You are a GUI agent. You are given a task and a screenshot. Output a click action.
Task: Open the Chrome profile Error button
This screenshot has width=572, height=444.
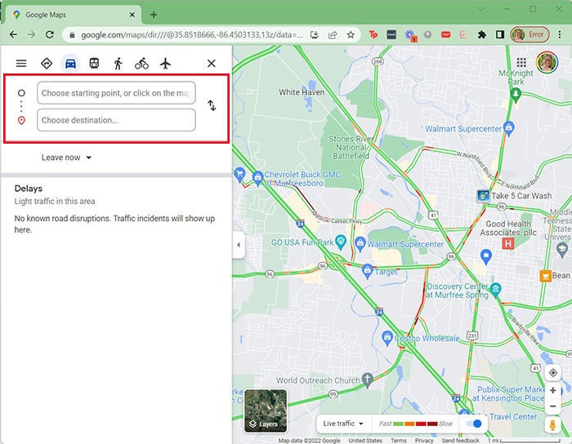click(x=530, y=34)
